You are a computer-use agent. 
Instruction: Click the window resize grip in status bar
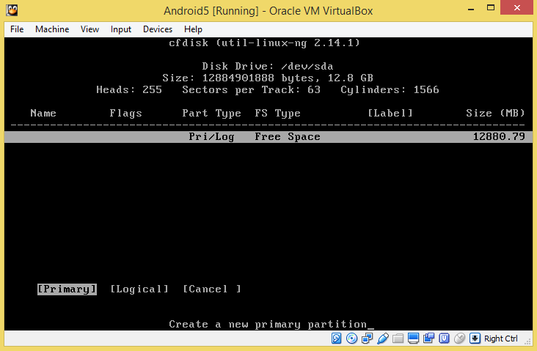point(528,341)
